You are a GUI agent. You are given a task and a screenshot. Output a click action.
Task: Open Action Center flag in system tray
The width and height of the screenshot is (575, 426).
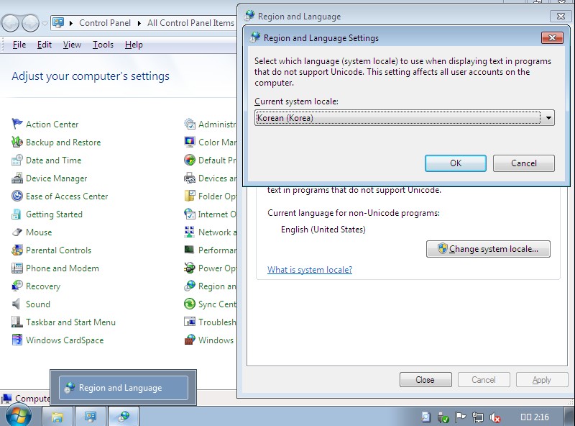click(x=460, y=417)
